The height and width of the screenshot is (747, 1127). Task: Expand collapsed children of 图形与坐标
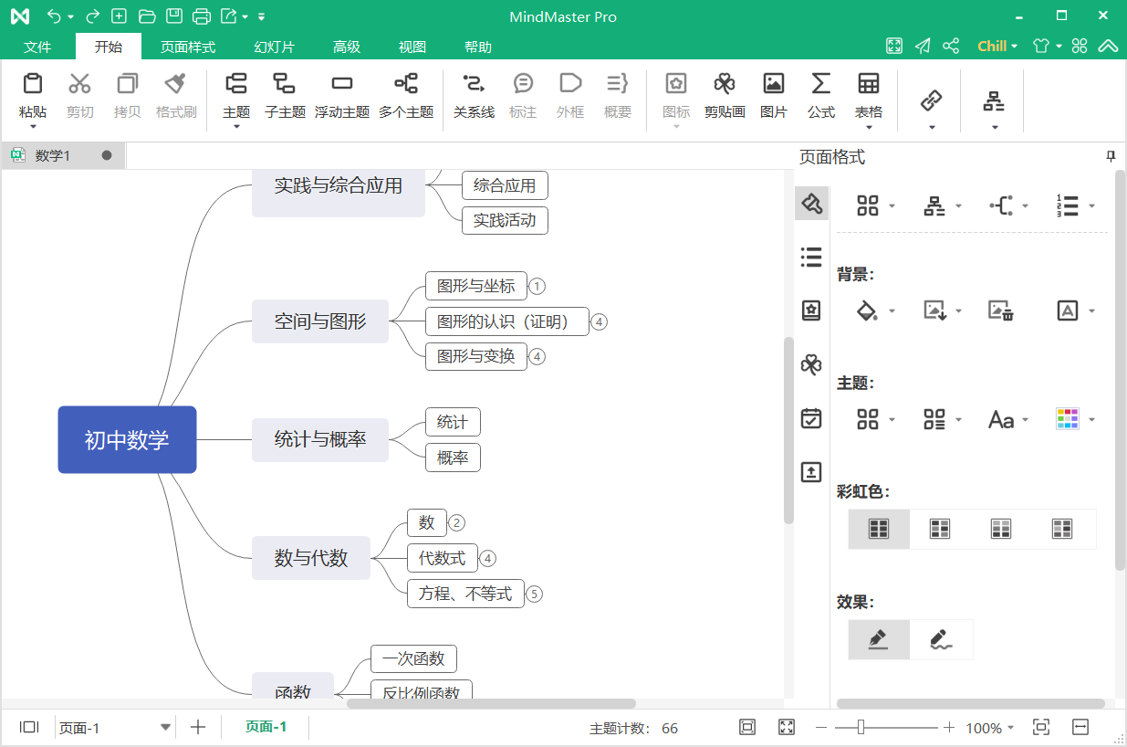[x=537, y=287]
